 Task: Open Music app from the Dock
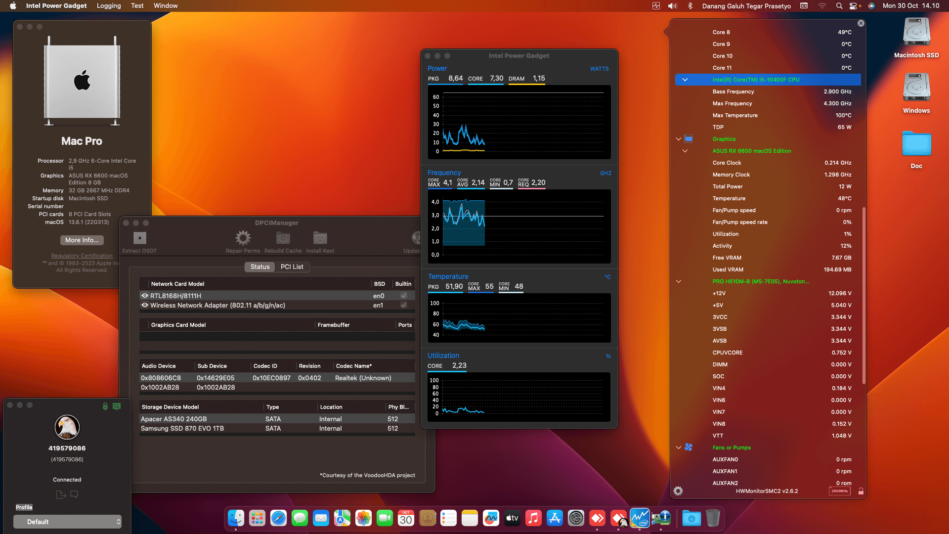[x=533, y=518]
